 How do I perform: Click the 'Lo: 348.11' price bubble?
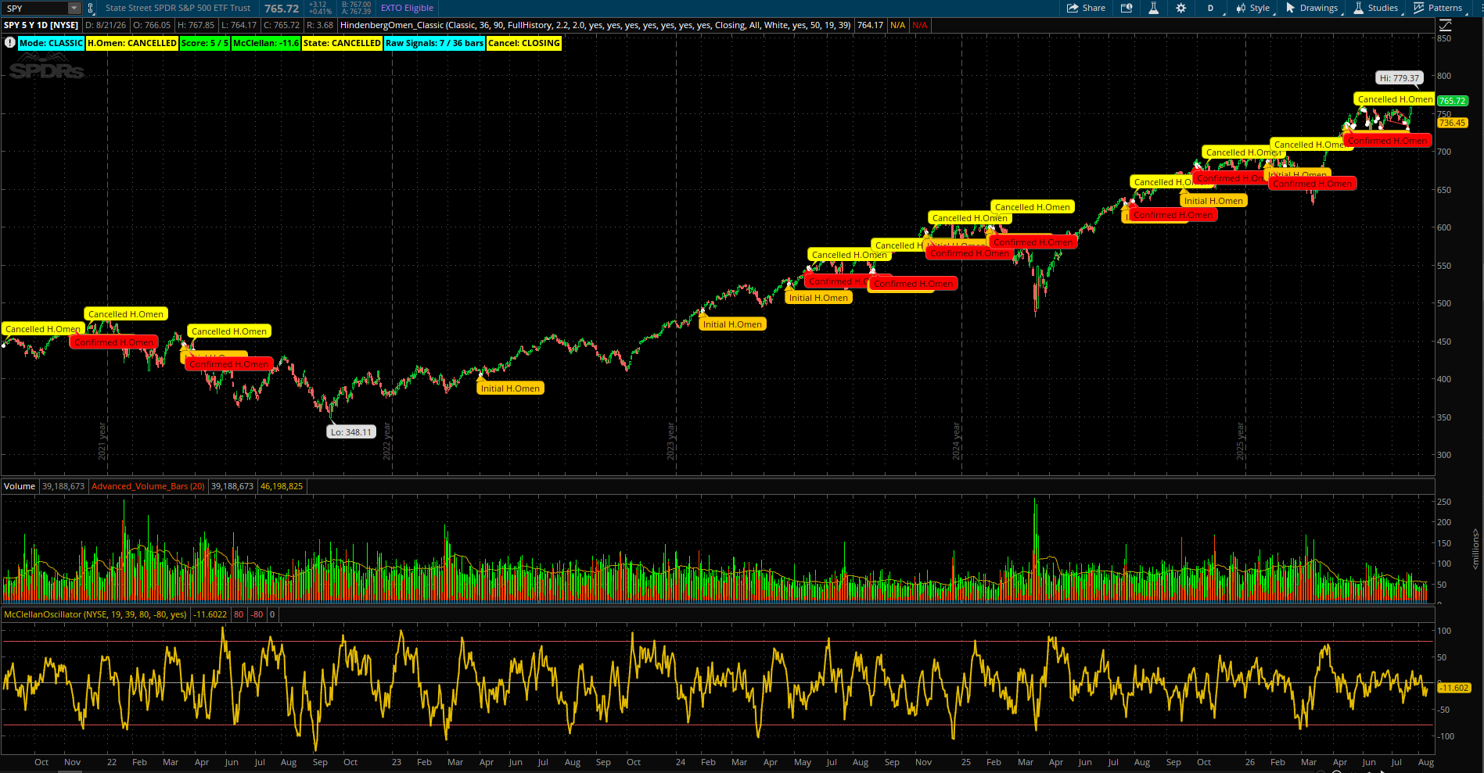coord(351,432)
